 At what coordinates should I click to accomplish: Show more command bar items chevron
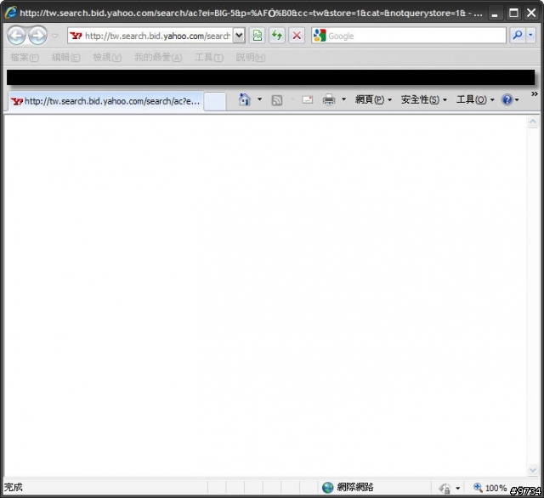535,93
